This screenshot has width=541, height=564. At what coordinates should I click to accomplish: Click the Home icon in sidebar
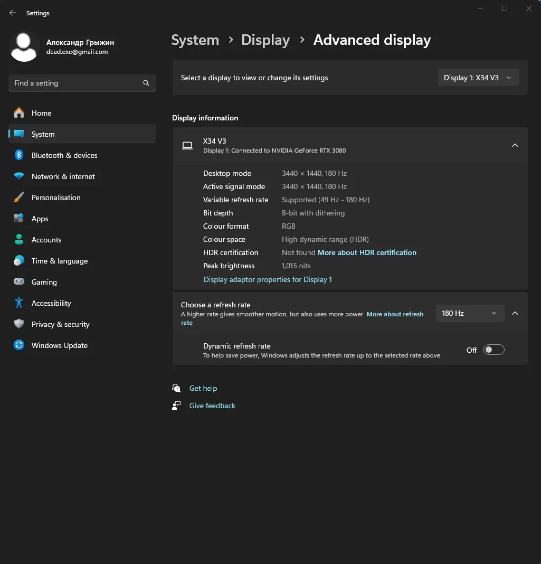pos(19,113)
